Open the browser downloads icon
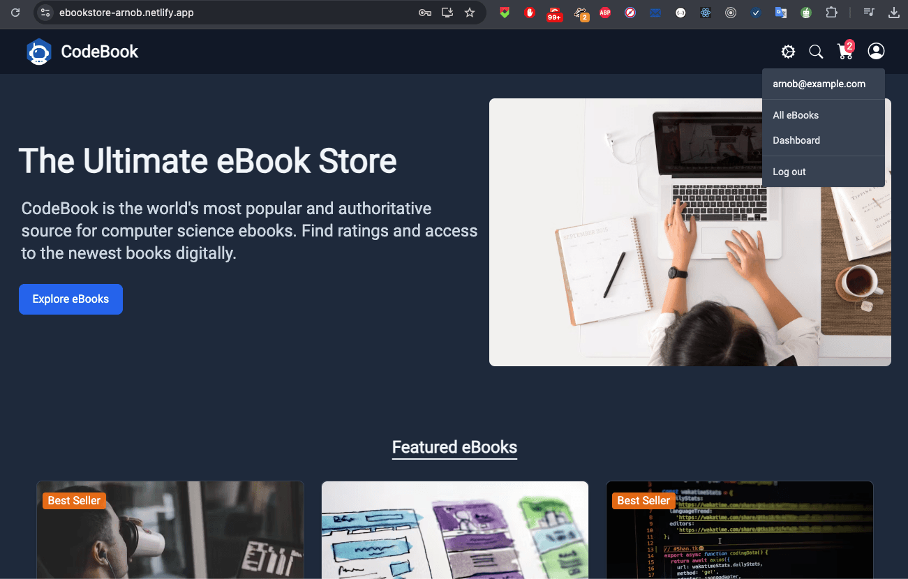The height and width of the screenshot is (579, 908). click(x=894, y=13)
